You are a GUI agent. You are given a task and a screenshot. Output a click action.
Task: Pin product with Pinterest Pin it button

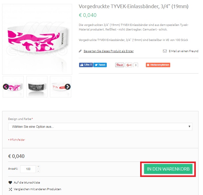[119, 65]
